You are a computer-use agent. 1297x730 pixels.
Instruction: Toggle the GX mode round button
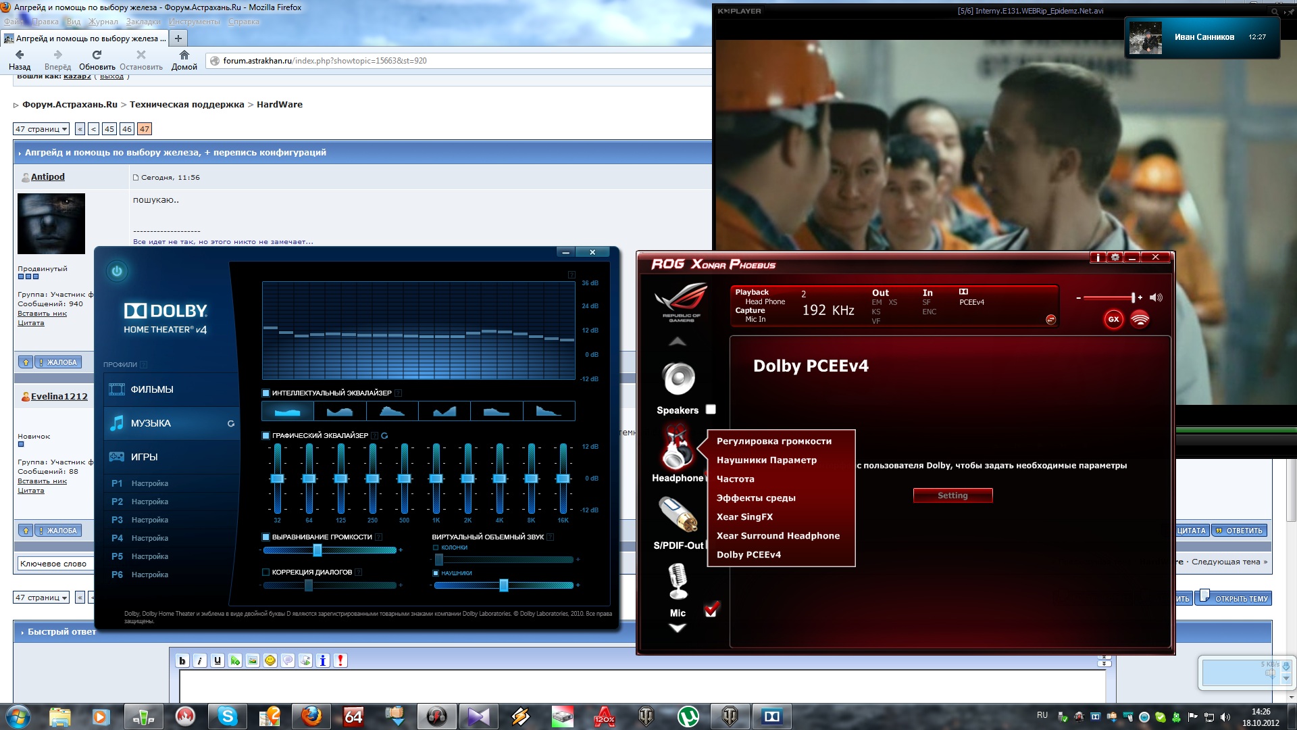(x=1113, y=319)
